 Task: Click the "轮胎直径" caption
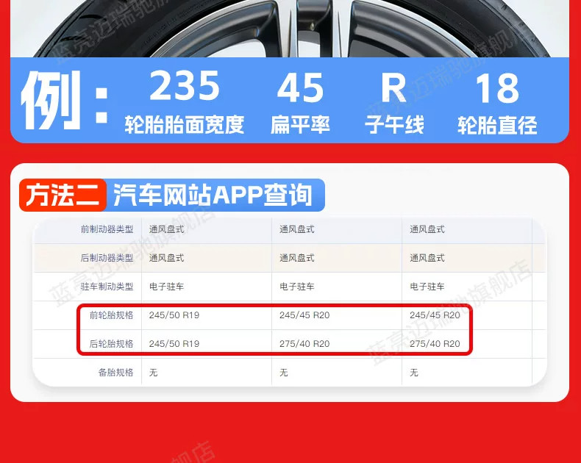(x=497, y=125)
